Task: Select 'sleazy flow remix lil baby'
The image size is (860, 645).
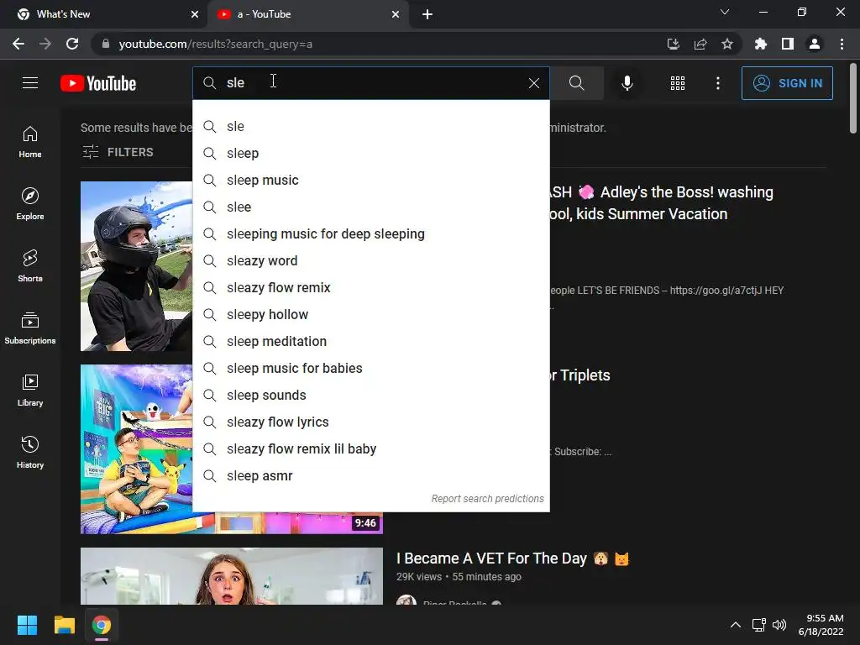Action: point(370,448)
